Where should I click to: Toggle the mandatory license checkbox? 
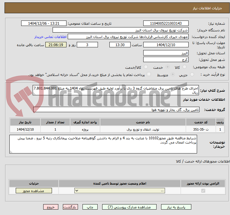click(x=203, y=191)
